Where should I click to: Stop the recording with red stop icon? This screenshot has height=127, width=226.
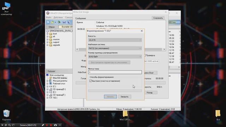point(51,125)
